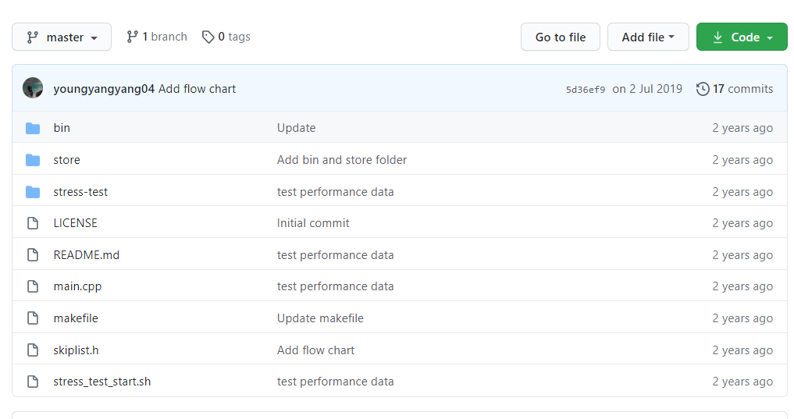Click the main.cpp file icon
Image resolution: width=794 pixels, height=419 pixels.
coord(33,286)
